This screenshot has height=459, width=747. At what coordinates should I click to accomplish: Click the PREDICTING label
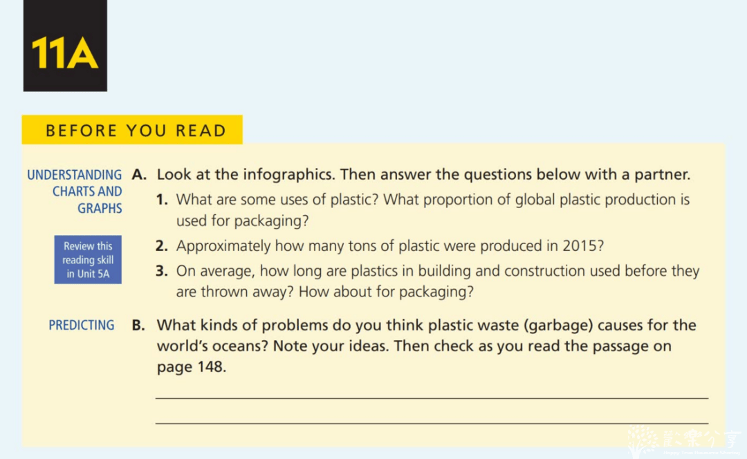tap(82, 325)
